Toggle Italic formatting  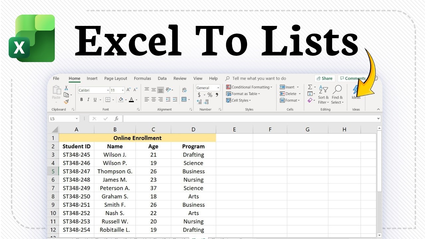click(88, 100)
